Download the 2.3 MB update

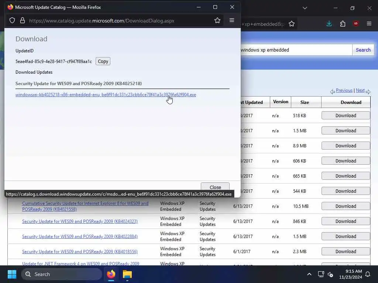pos(346,251)
